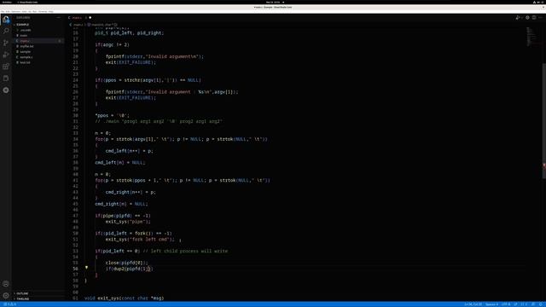Click the unsaved dot on the main.c tab
Viewport: 546px width, 307px height.
pyautogui.click(x=90, y=17)
